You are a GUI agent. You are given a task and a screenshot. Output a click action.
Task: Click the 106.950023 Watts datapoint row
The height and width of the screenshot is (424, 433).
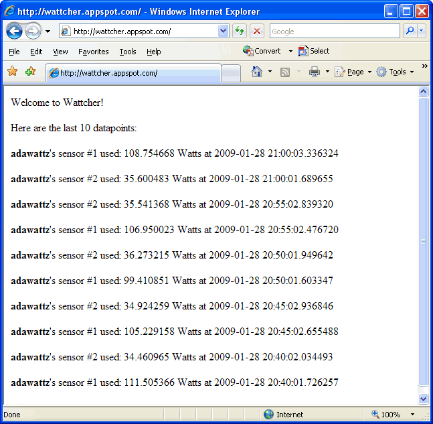pyautogui.click(x=175, y=230)
